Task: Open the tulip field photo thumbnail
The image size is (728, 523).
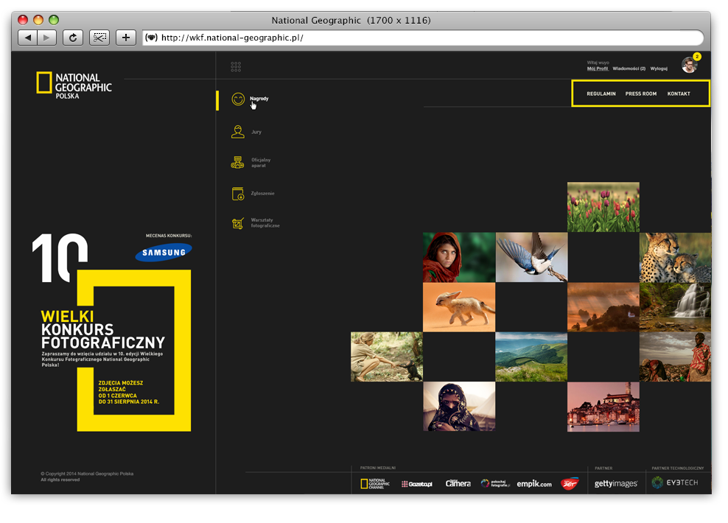Action: pos(603,207)
